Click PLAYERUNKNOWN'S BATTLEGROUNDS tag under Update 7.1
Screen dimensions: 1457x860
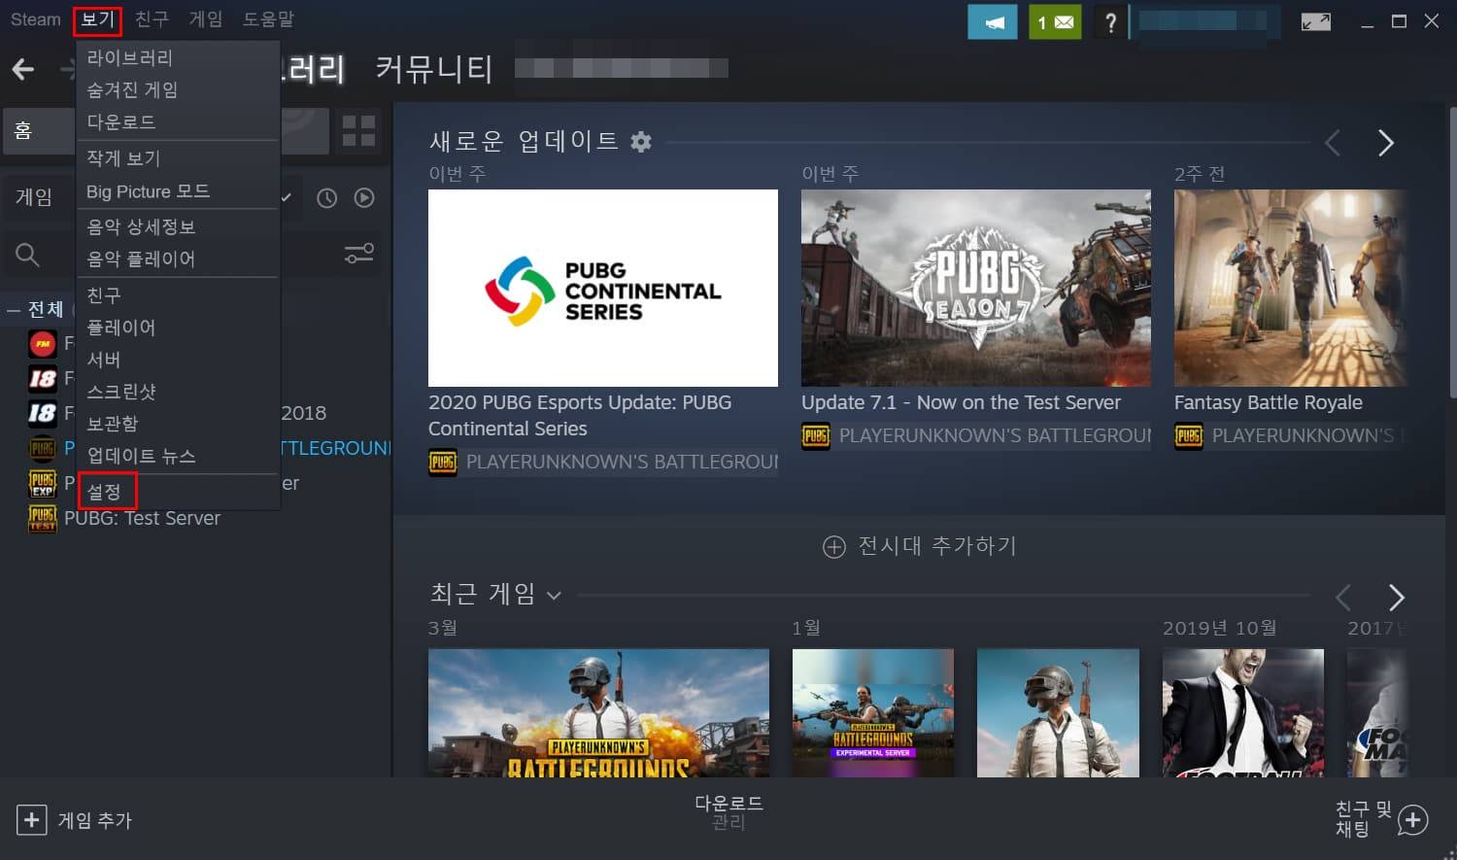tap(976, 435)
